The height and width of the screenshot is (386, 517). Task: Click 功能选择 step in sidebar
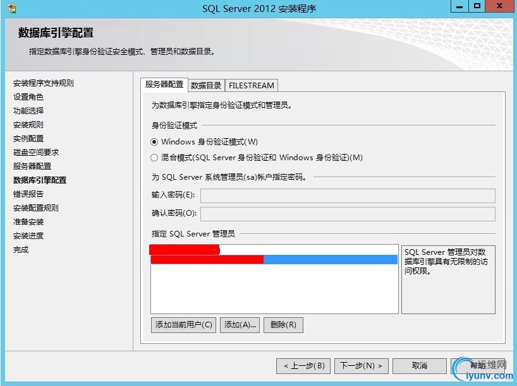(x=28, y=111)
